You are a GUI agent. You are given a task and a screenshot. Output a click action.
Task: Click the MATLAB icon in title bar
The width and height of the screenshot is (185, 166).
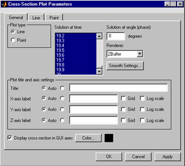click(4, 4)
